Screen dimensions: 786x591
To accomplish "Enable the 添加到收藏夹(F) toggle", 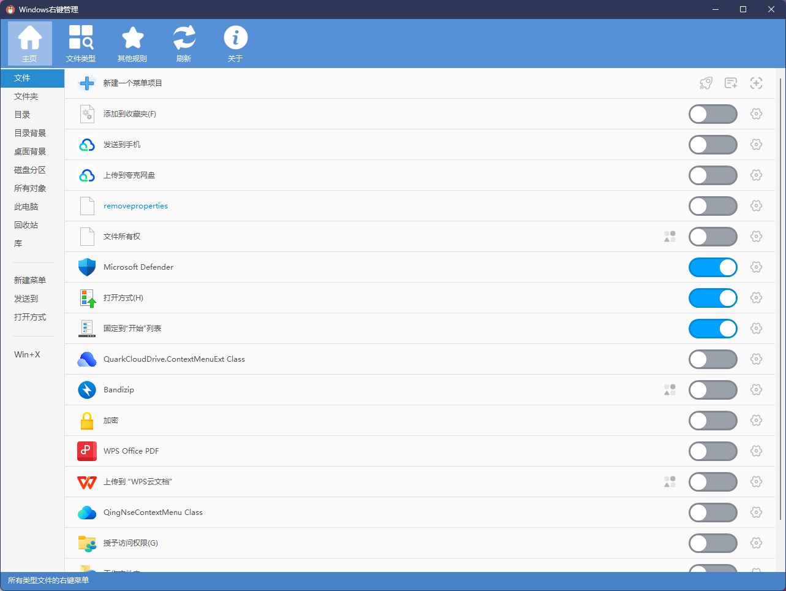I will pyautogui.click(x=713, y=114).
